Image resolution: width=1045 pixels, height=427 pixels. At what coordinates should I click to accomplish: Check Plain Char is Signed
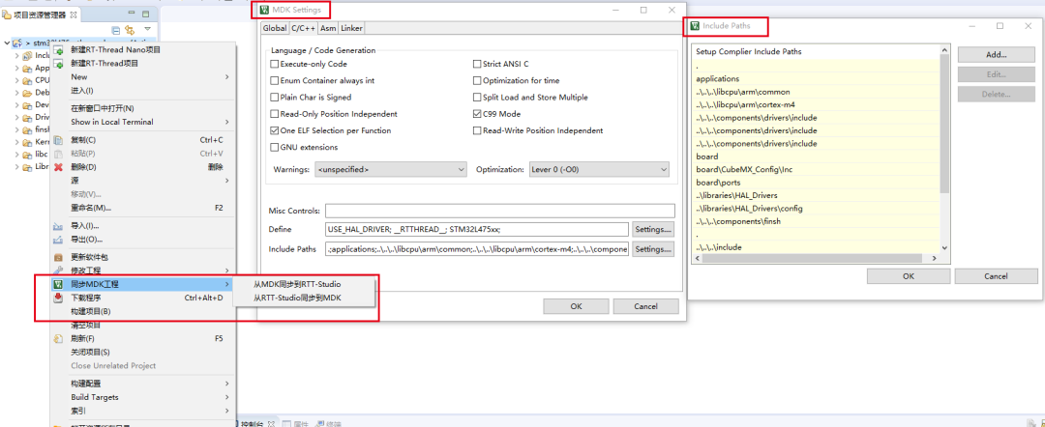274,98
